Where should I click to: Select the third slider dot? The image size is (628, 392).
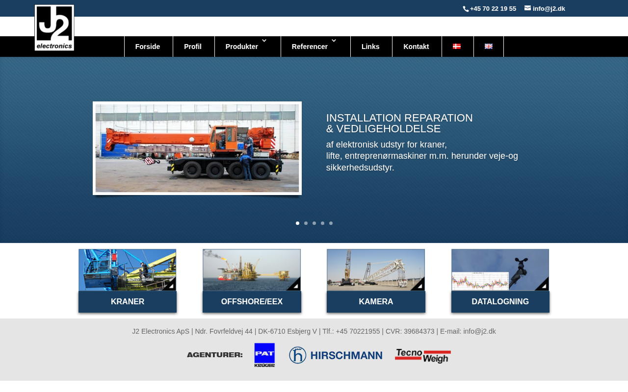click(x=314, y=223)
